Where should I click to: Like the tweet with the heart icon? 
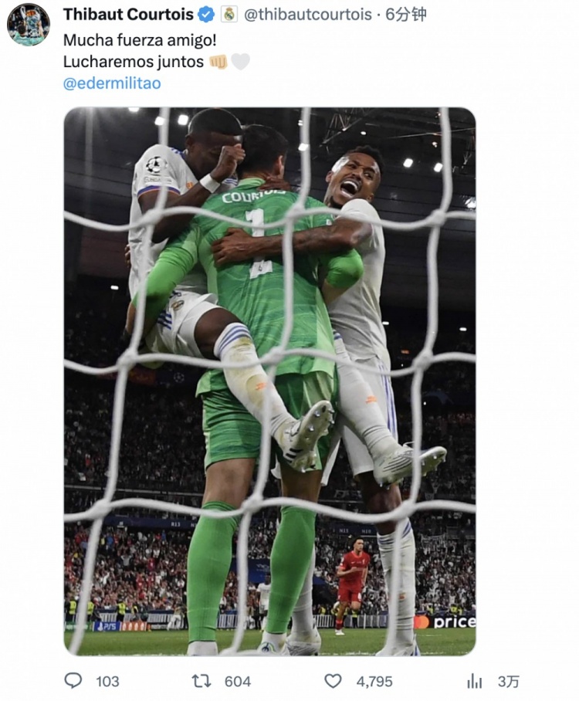tap(333, 682)
